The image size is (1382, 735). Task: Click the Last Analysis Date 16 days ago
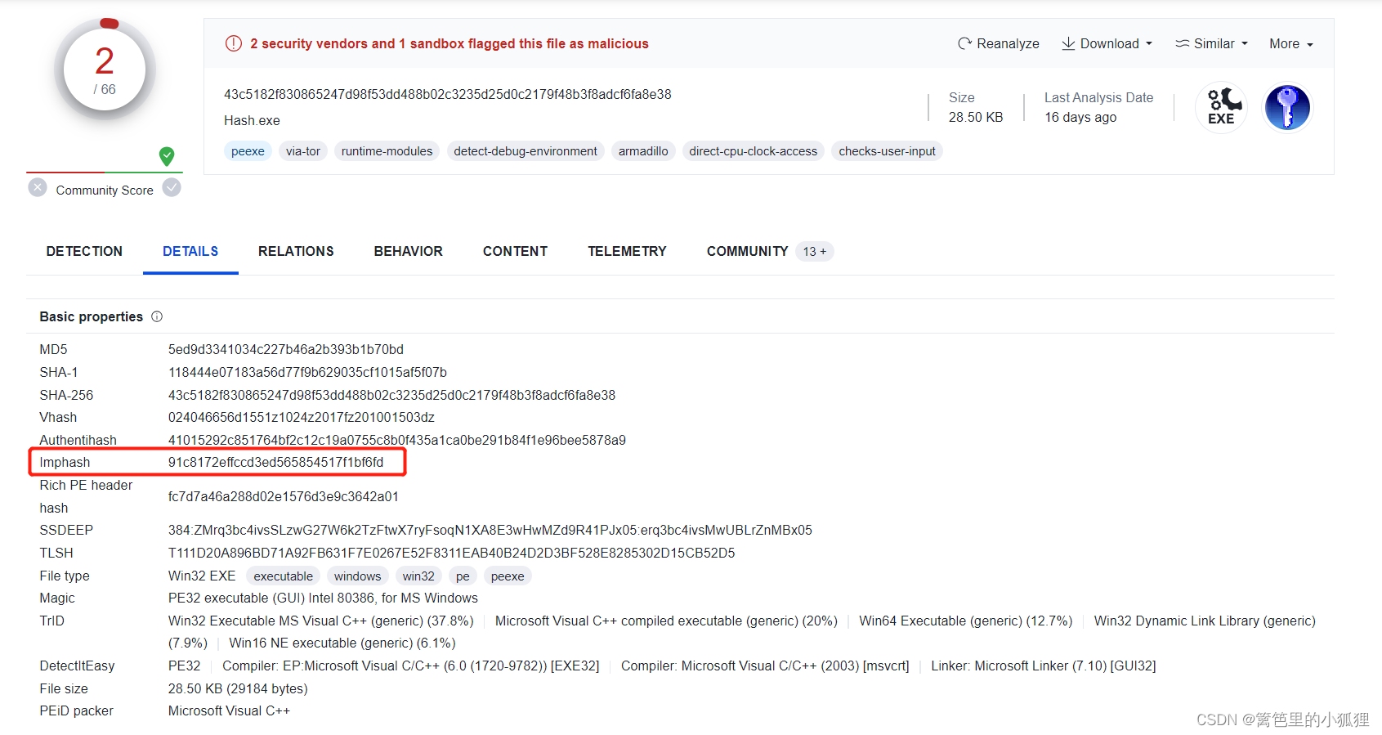pos(1080,118)
